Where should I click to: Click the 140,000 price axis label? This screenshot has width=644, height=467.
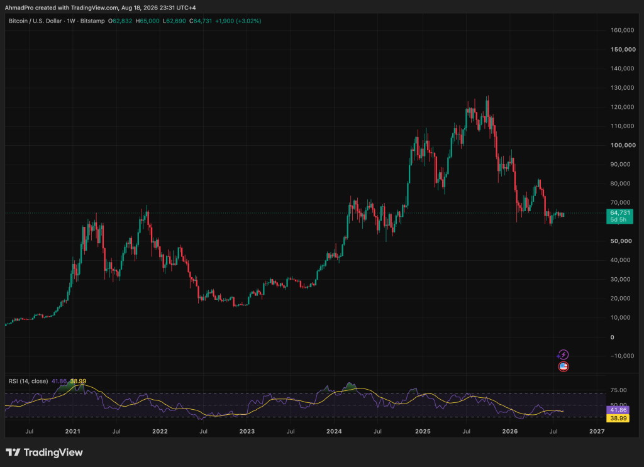(x=623, y=69)
